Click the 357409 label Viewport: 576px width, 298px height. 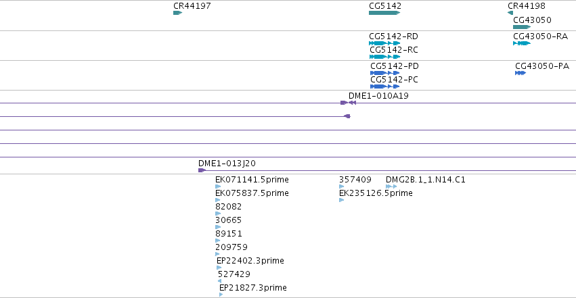[355, 180]
